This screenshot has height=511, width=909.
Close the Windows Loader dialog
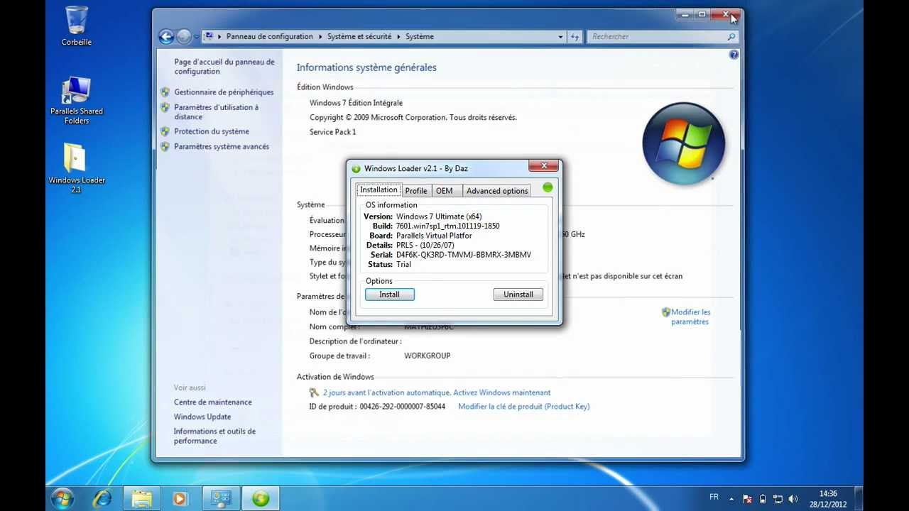point(543,167)
